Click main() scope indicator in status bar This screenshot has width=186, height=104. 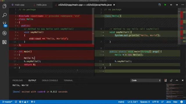tap(121, 102)
